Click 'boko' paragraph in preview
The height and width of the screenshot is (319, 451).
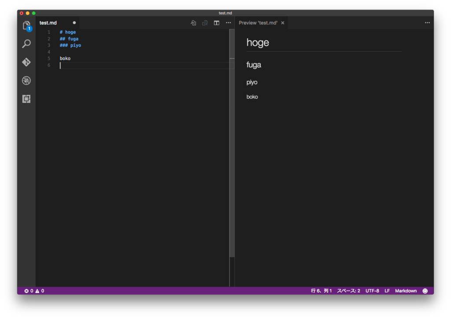[252, 97]
